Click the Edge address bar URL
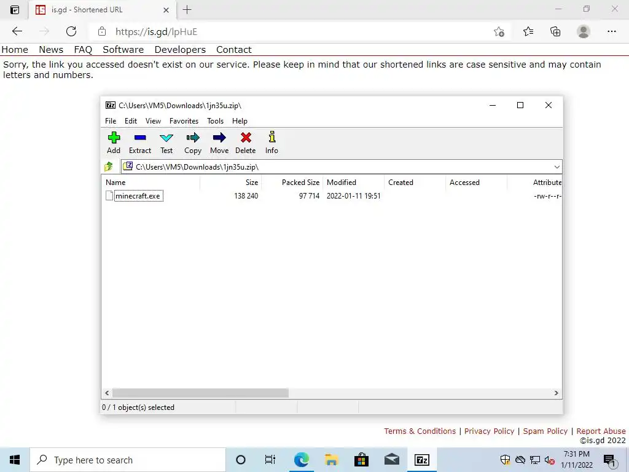 [156, 32]
